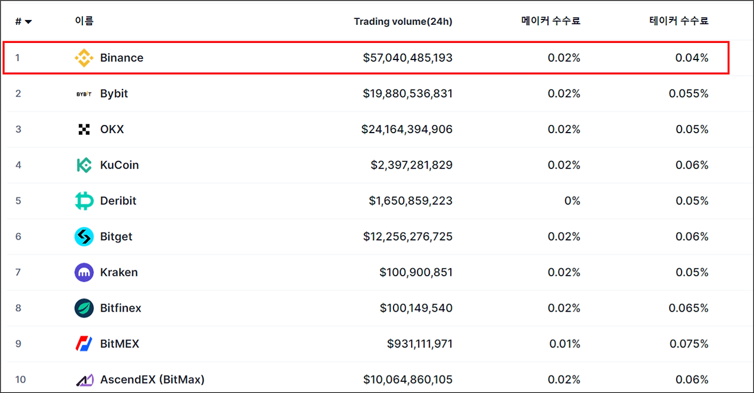Click BitMEX maker fee 0.01%

click(x=564, y=344)
